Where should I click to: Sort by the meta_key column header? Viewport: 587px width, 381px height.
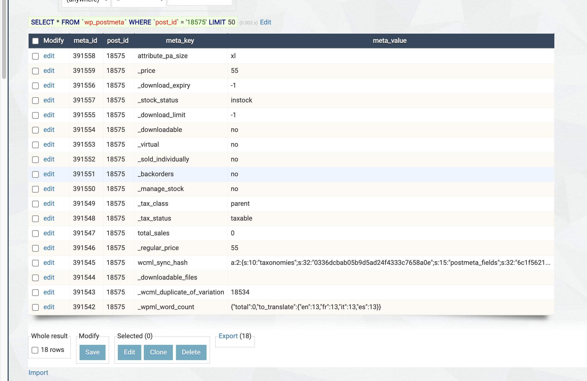pos(180,41)
